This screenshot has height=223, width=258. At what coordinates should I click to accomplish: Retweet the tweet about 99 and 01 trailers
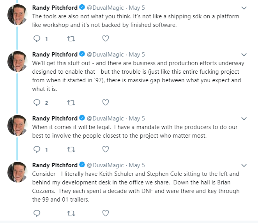pos(71,214)
